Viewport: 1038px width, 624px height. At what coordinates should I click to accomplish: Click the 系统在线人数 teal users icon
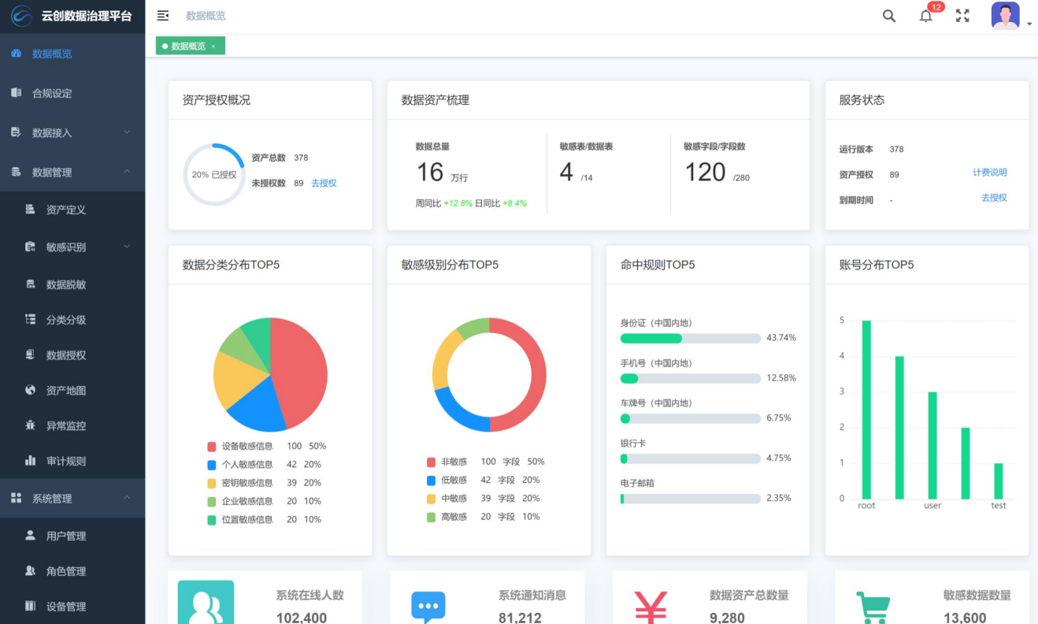tap(206, 602)
